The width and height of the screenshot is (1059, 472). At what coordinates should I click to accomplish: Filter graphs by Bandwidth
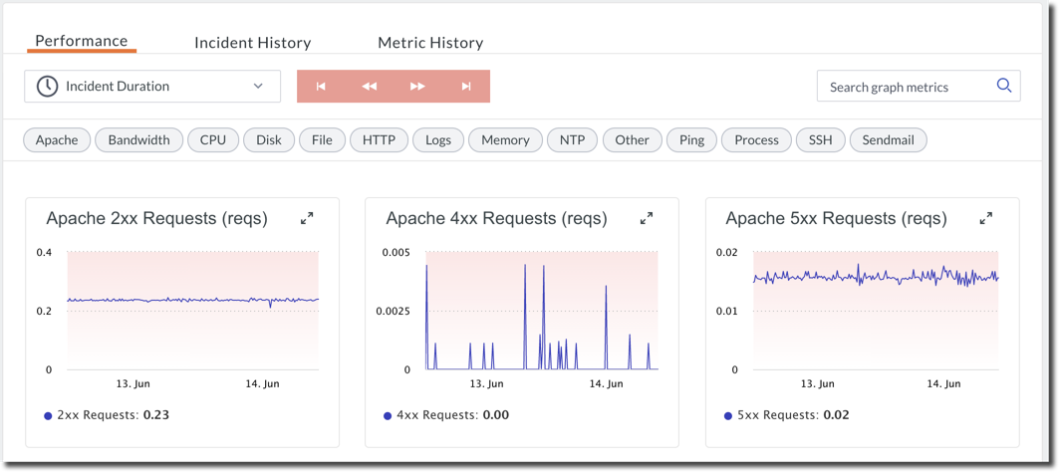click(x=139, y=140)
